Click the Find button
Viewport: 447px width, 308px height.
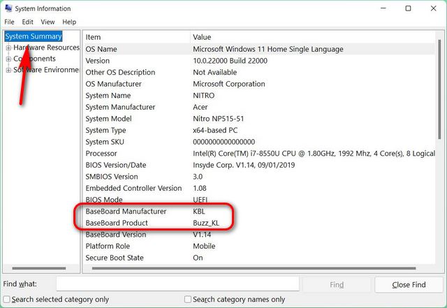pos(337,284)
